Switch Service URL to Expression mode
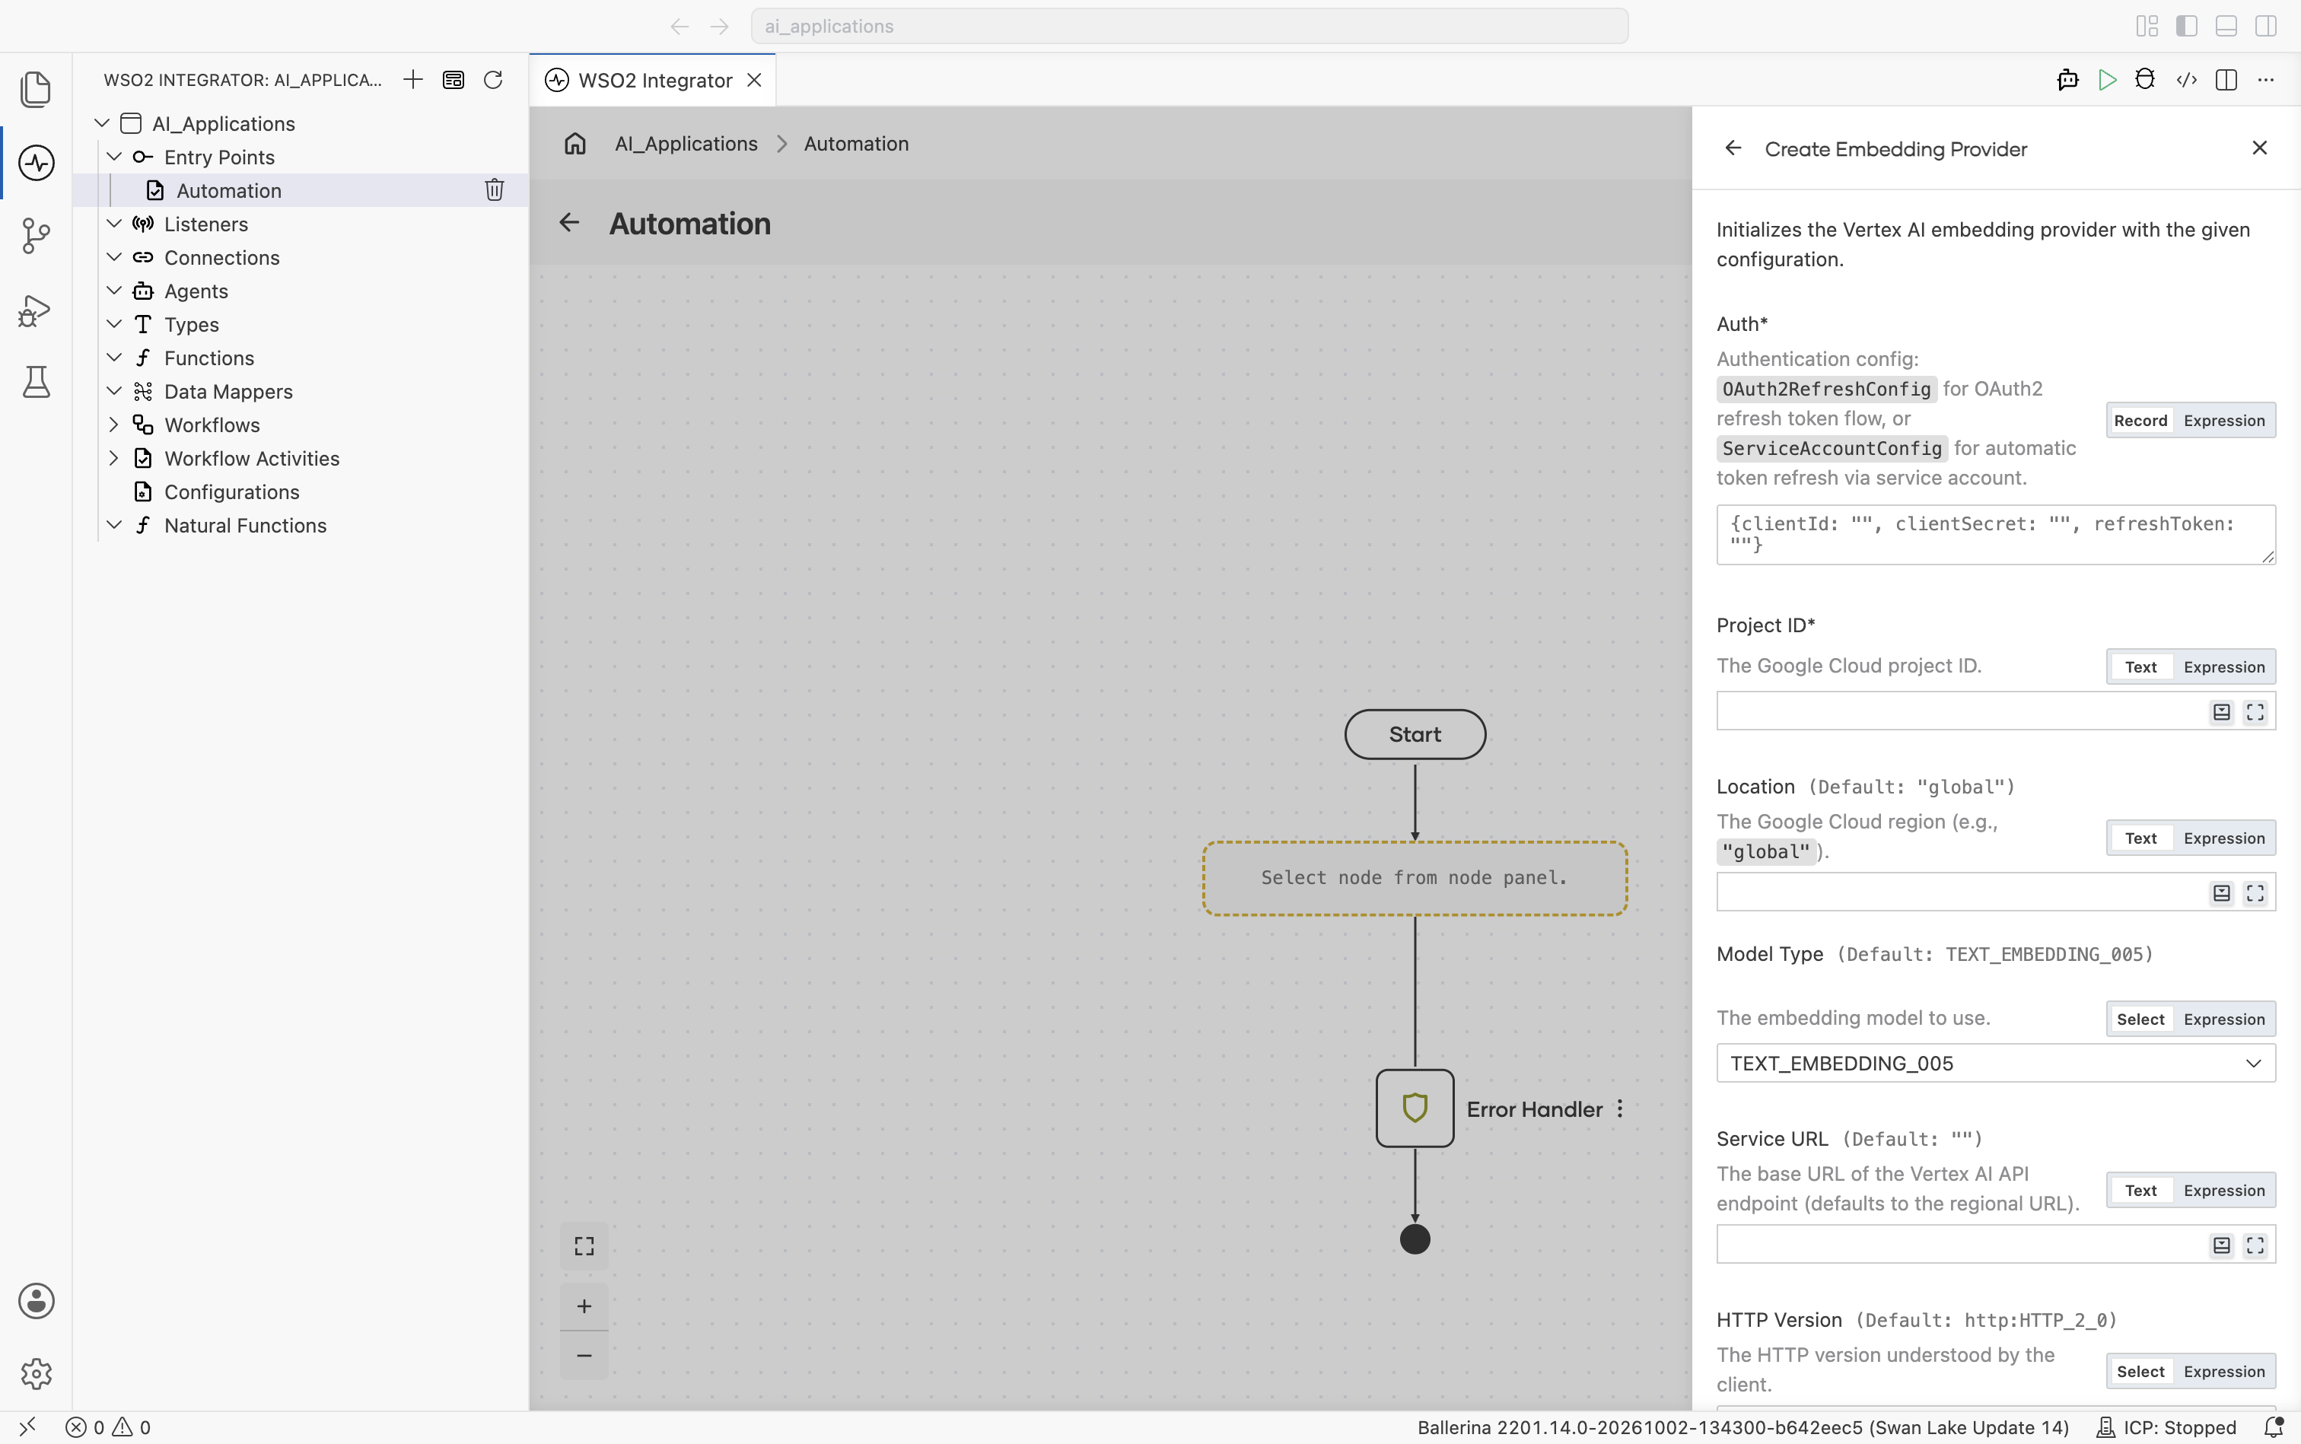 click(2223, 1190)
